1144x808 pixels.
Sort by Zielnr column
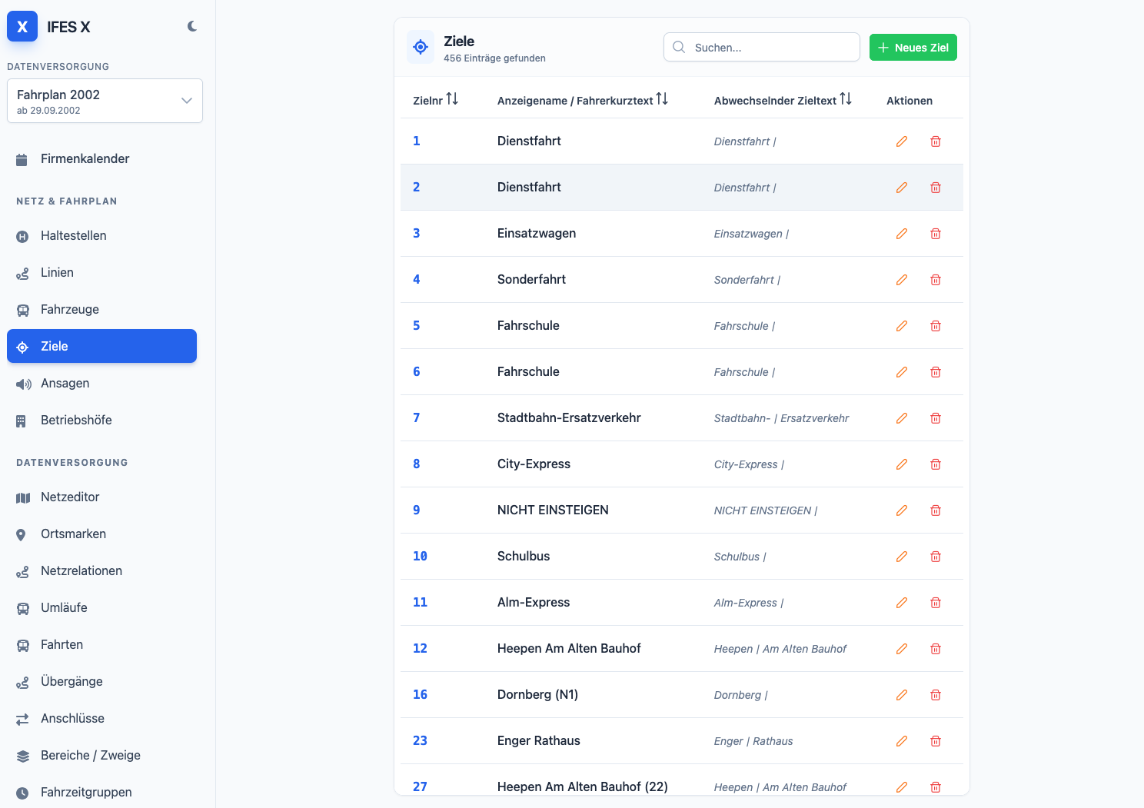435,100
